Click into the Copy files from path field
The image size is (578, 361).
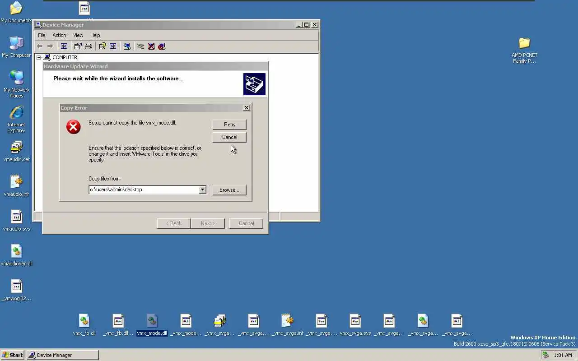144,190
